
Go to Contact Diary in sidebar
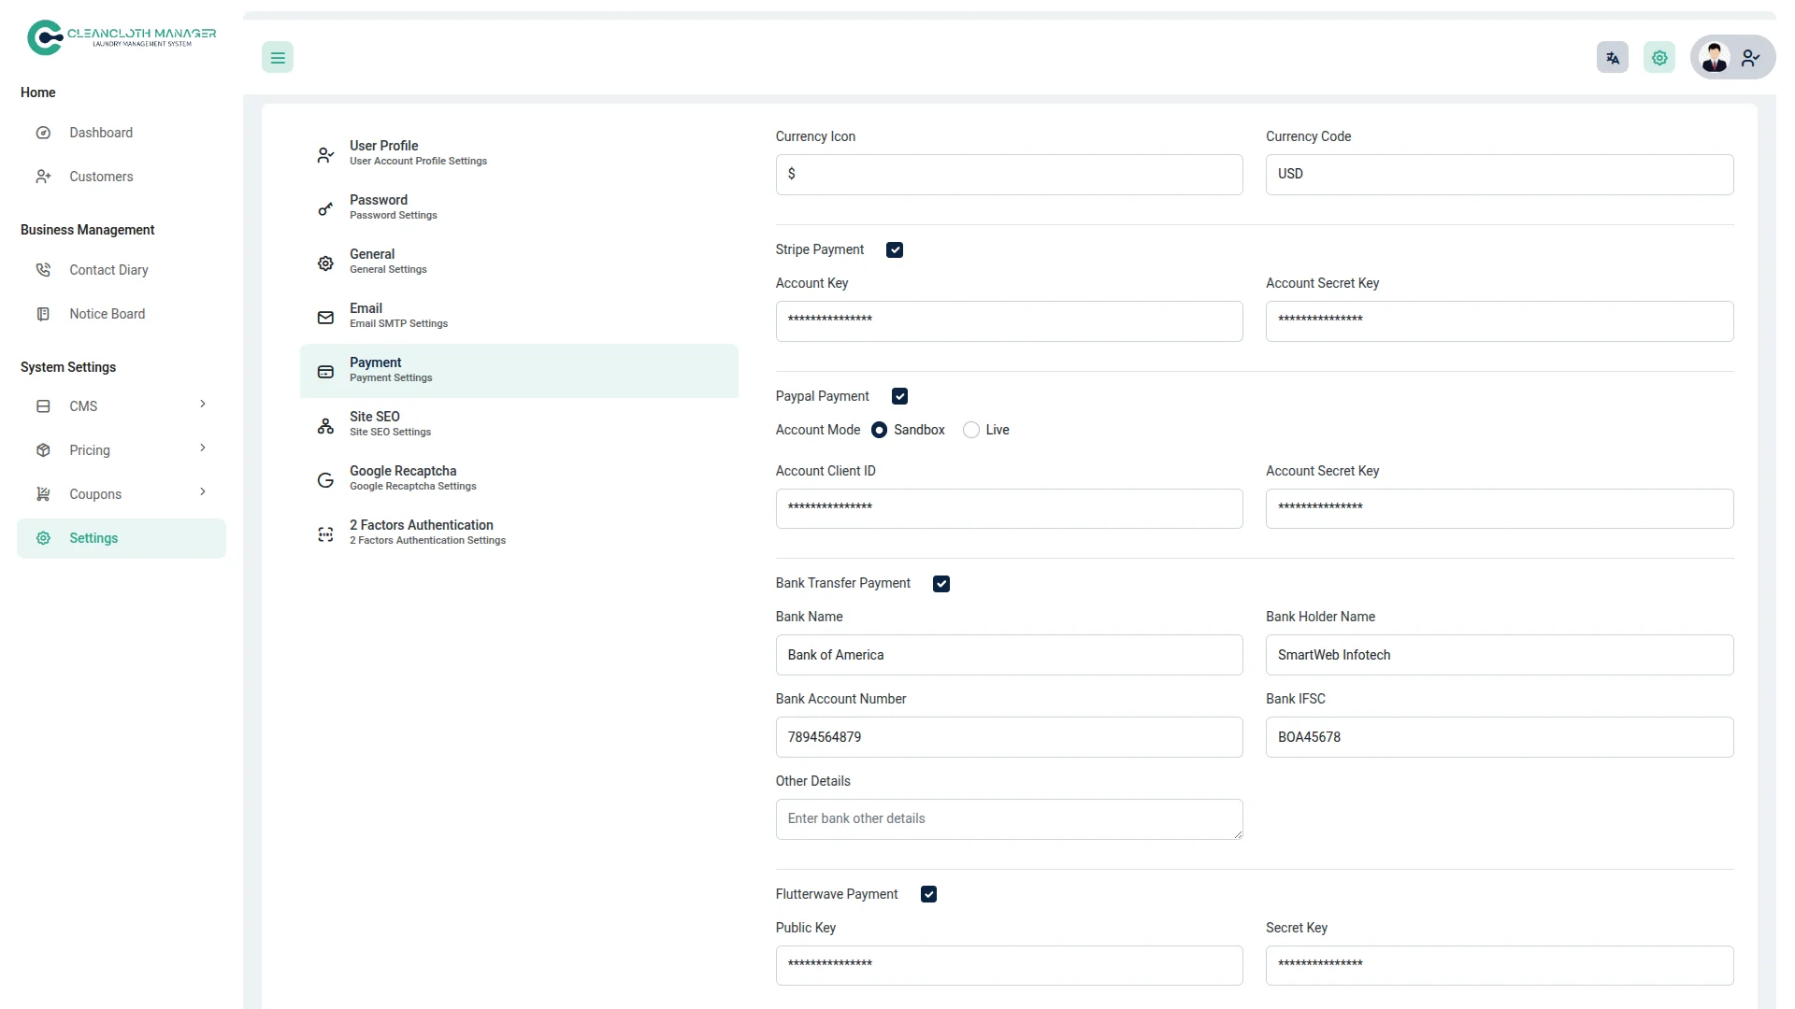pos(108,270)
